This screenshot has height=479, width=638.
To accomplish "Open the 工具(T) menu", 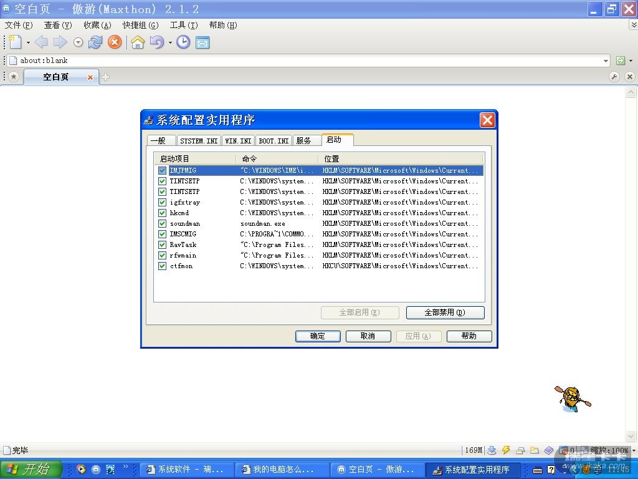I will point(184,25).
